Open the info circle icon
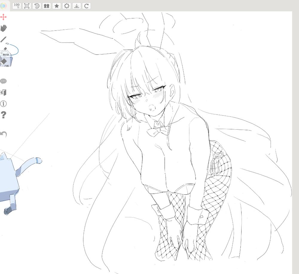Screen dimensions: 299x274 pos(3,104)
